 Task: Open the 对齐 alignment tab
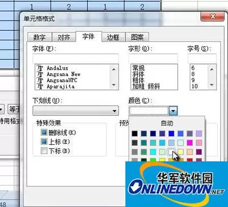click(64, 37)
